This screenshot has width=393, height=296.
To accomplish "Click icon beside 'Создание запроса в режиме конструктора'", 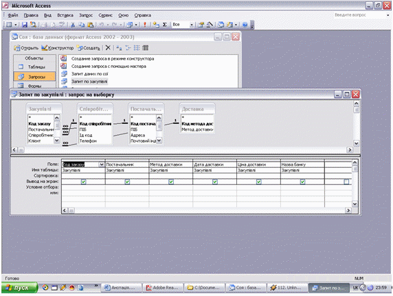I will click(64, 58).
